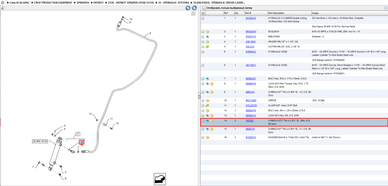Navigate to next figure with right arrow
The width and height of the screenshot is (388, 186).
(x=194, y=8)
